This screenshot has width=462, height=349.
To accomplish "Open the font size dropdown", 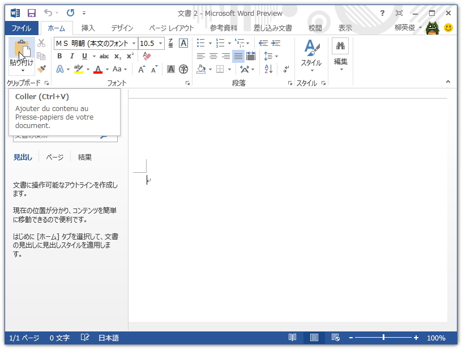I will [x=161, y=43].
